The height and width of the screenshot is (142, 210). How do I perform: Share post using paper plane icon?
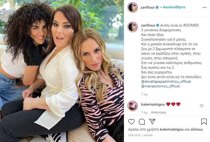pos(152,121)
